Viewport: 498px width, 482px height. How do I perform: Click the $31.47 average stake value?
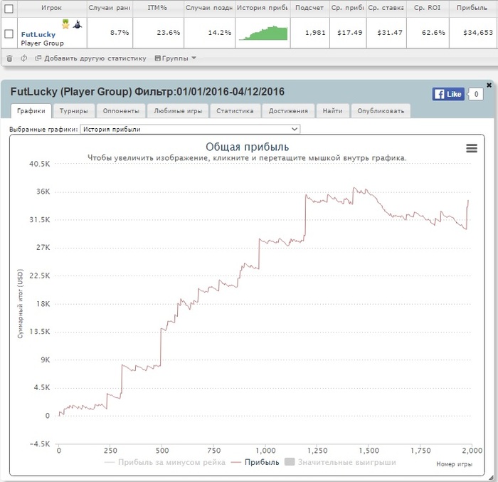(390, 33)
